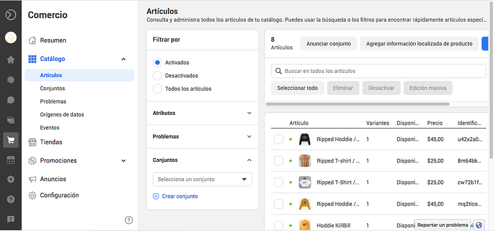Click the storefront icon beside Tiendas

point(32,142)
